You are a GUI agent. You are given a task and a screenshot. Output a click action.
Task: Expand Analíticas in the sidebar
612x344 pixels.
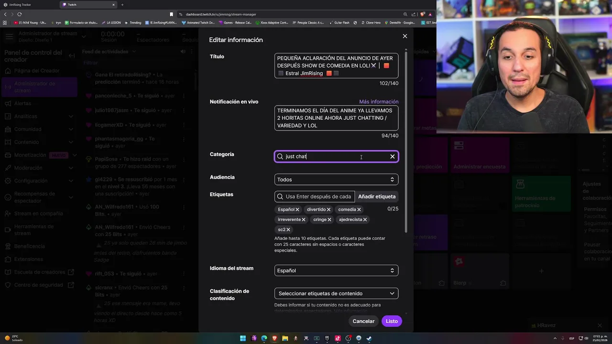[x=71, y=117]
